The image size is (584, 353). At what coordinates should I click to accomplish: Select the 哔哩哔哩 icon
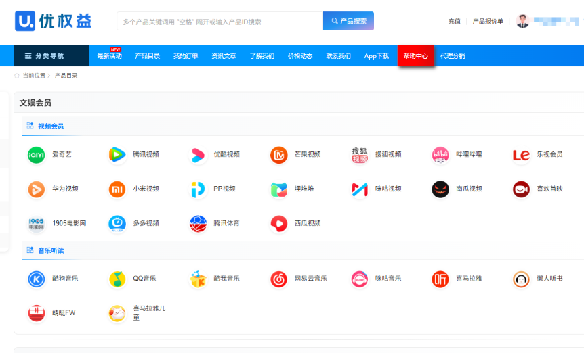[x=440, y=155]
